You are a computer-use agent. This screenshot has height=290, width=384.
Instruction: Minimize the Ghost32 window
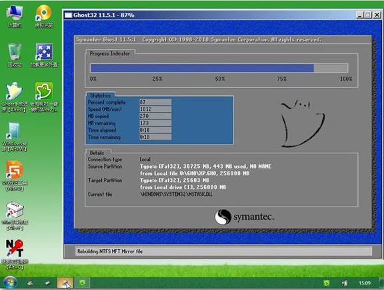pyautogui.click(x=360, y=15)
